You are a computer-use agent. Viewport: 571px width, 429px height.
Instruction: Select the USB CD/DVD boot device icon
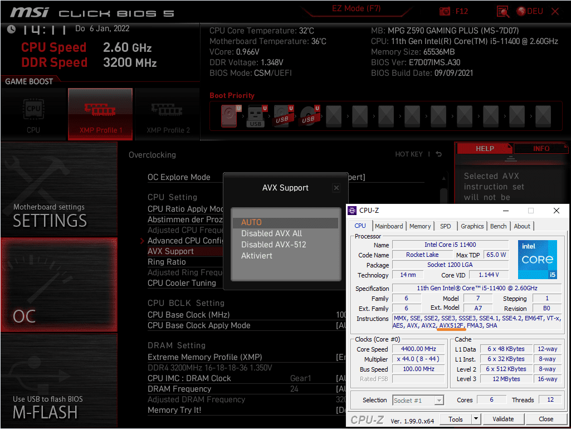309,116
